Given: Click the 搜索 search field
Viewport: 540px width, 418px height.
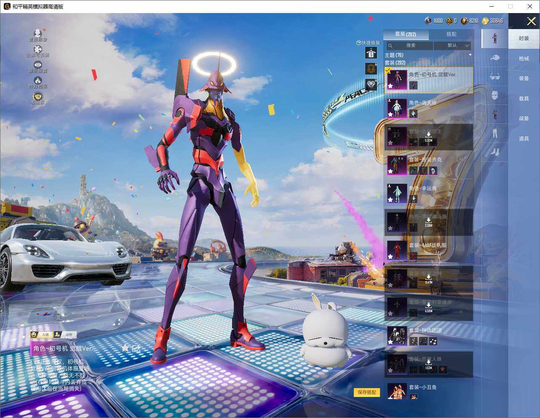Looking at the screenshot, I should (410, 46).
